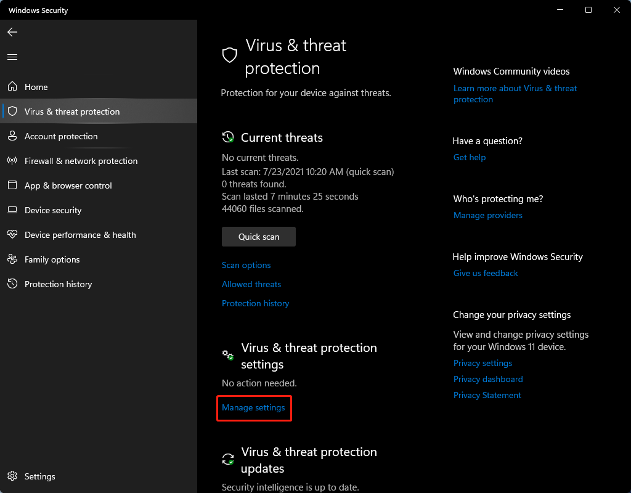The image size is (631, 493).
Task: View Allowed threats
Action: click(251, 284)
